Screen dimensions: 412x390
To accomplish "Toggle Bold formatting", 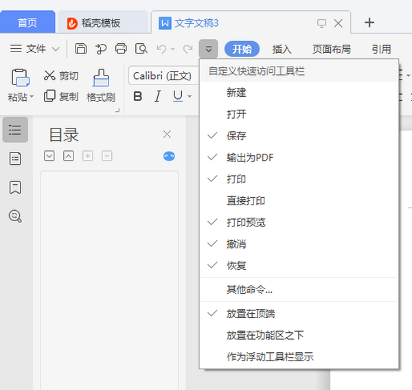I will click(138, 96).
